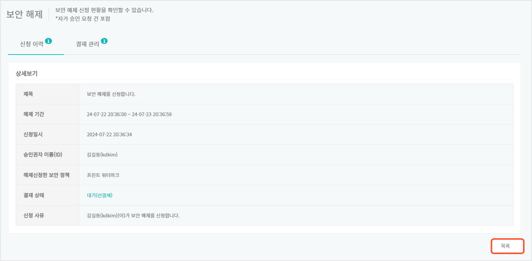
Task: Click approver name 김길동(kdkim)
Action: pyautogui.click(x=102, y=155)
